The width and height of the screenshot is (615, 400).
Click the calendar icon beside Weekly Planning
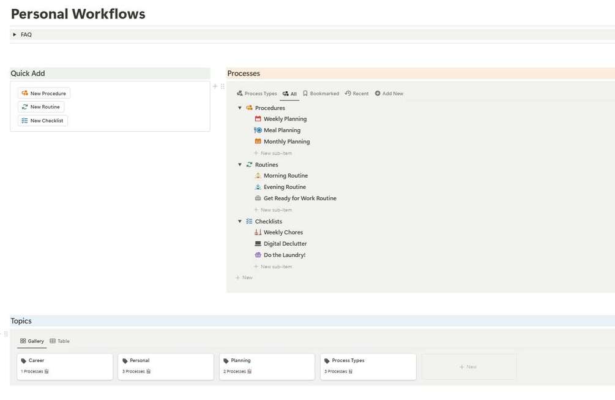258,119
